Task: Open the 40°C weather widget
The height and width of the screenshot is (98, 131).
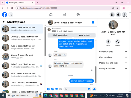Action: [94, 96]
